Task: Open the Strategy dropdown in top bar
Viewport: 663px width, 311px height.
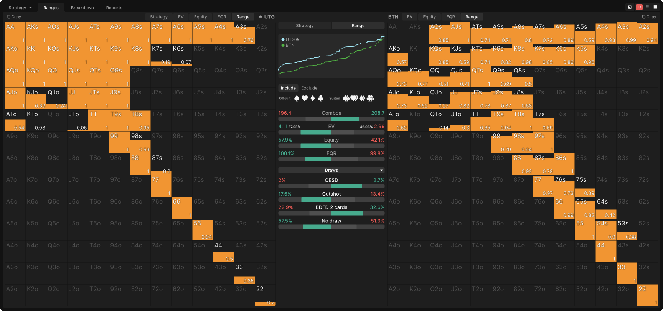Action: 20,8
